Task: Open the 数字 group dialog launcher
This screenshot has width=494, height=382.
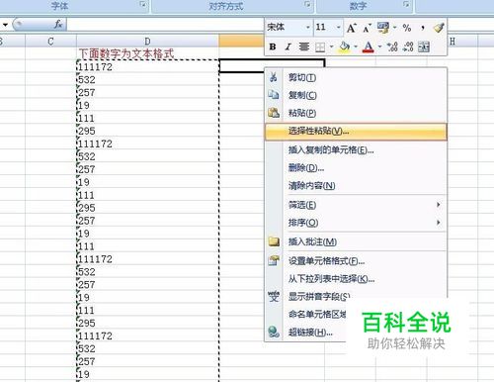Action: (407, 4)
